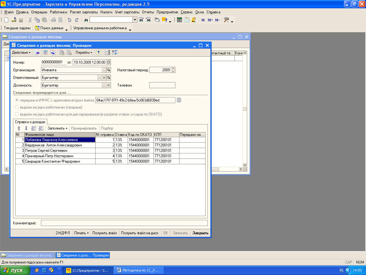Open the Отчеты menu
The width and height of the screenshot is (366, 275).
coord(148,12)
